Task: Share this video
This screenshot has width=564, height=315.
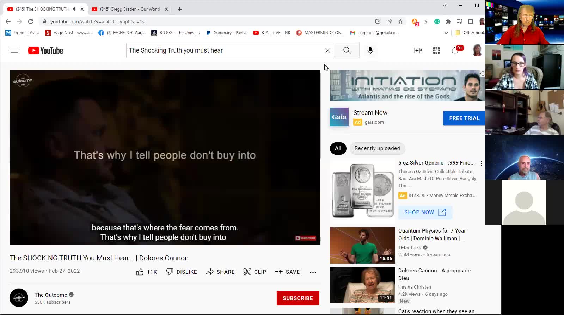Action: point(220,272)
